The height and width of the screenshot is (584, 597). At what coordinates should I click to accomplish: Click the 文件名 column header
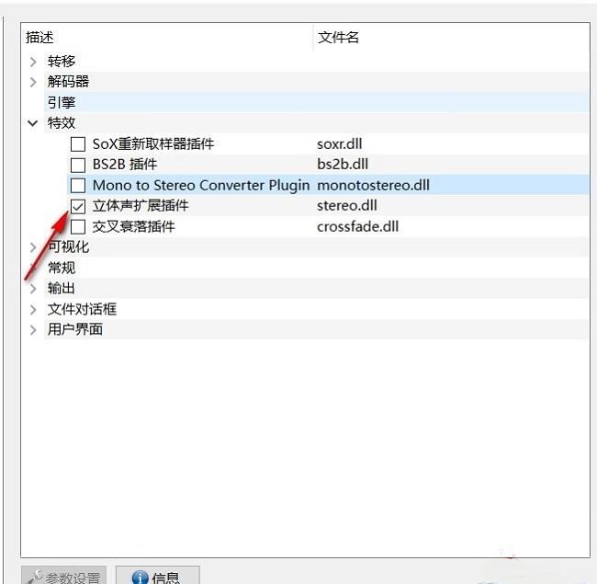tap(338, 37)
